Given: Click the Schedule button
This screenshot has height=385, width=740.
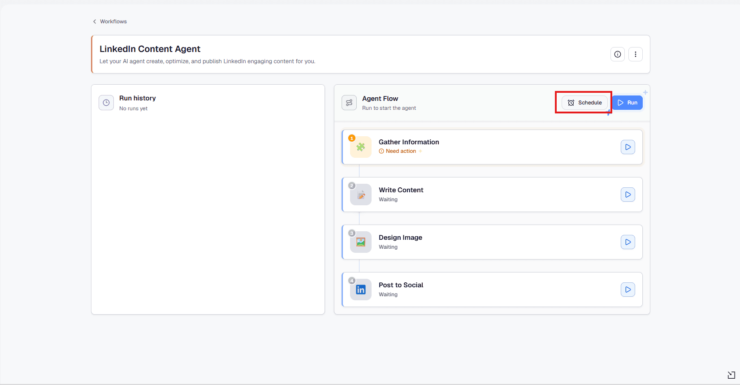Looking at the screenshot, I should 584,103.
